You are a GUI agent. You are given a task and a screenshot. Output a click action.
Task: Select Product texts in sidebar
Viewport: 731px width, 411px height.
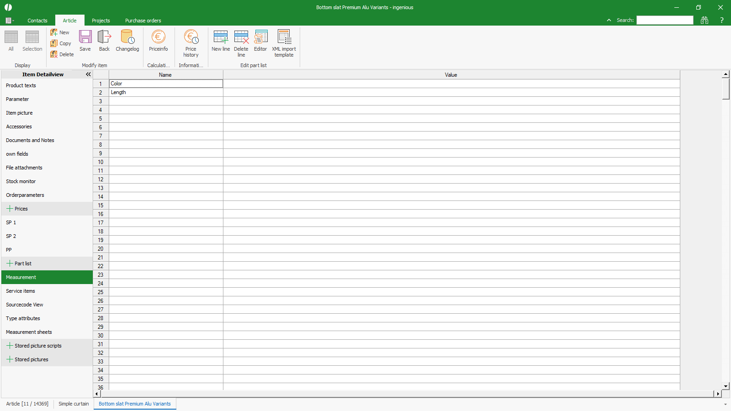[x=21, y=85]
